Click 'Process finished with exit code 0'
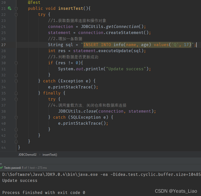 pyautogui.click(x=44, y=192)
